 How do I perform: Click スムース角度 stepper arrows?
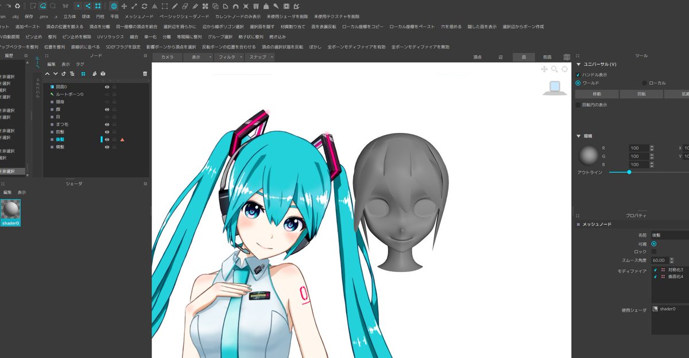click(672, 260)
